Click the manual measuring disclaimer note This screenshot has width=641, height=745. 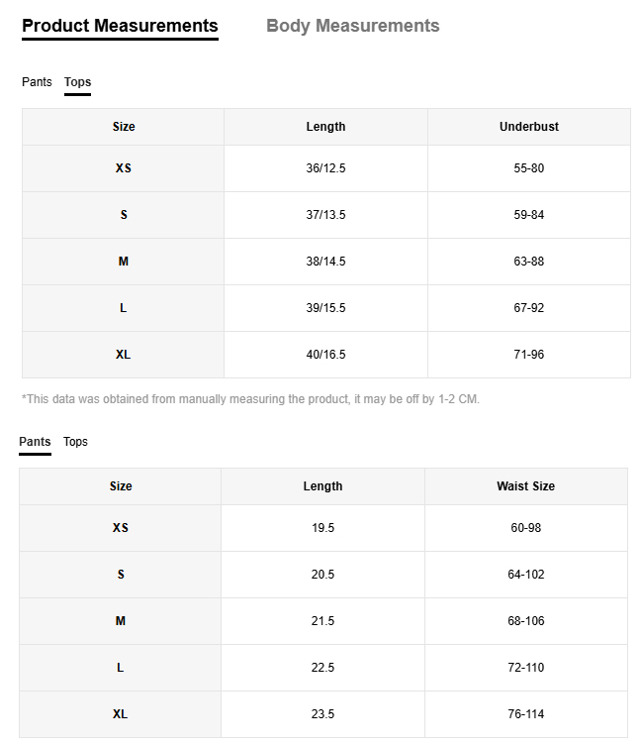click(x=250, y=399)
